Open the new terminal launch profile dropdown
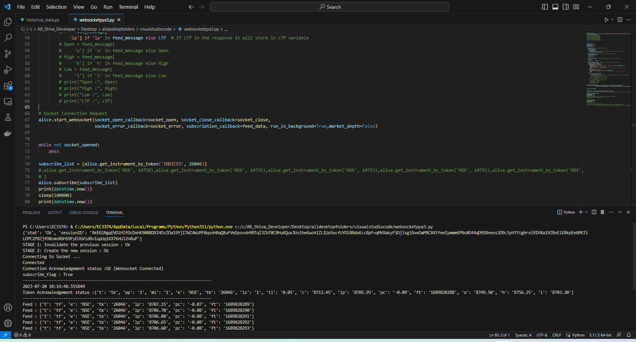This screenshot has width=636, height=342. [586, 212]
